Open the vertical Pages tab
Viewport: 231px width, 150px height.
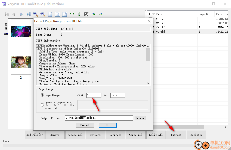pyautogui.click(x=6, y=27)
